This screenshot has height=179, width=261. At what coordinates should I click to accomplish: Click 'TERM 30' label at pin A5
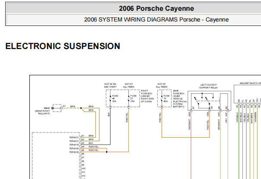pos(74,152)
